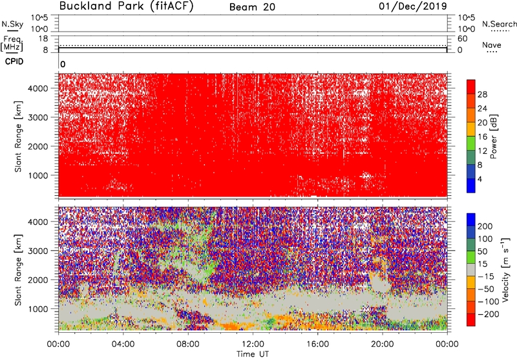Viewport: 517px width, 358px height.
Task: Click the '12:00' time axis tick label
Action: [253, 344]
